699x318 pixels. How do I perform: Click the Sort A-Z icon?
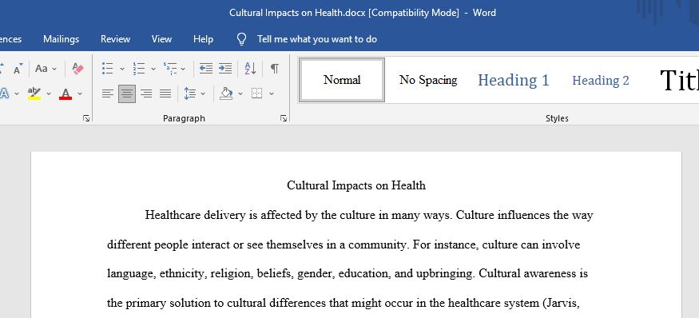(250, 68)
